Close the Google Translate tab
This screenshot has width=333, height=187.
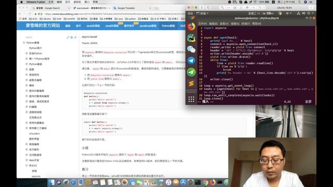click(x=150, y=8)
